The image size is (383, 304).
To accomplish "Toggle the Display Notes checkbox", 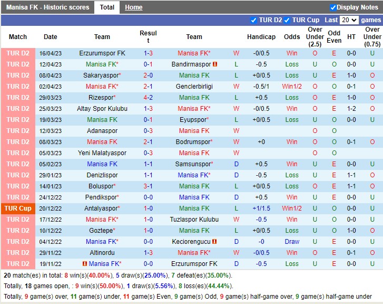I will (333, 7).
